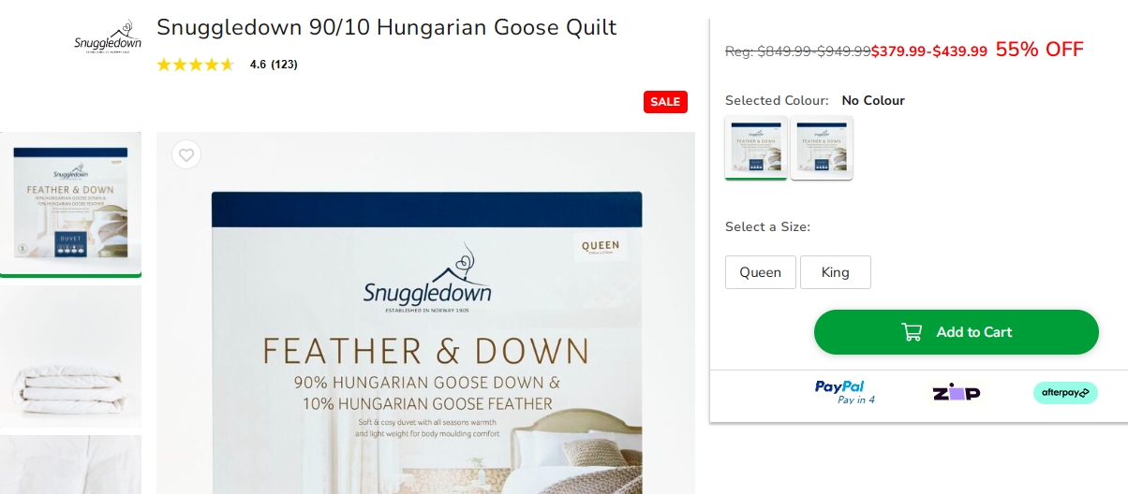The height and width of the screenshot is (494, 1128).
Task: Open the Snuggledown brand logo
Action: (108, 38)
